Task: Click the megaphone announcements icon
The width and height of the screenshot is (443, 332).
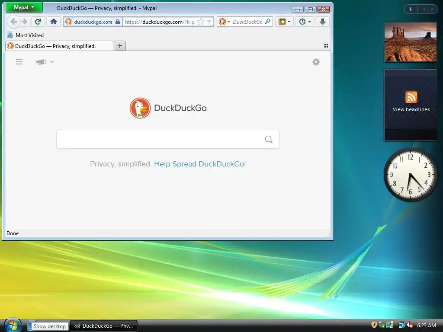Action: [x=41, y=62]
